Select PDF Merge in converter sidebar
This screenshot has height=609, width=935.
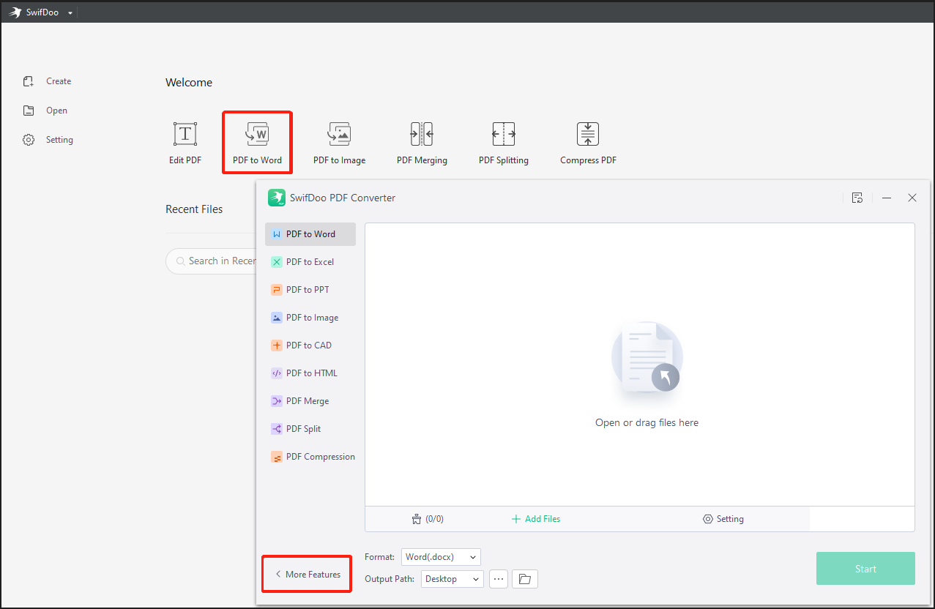[x=310, y=401]
